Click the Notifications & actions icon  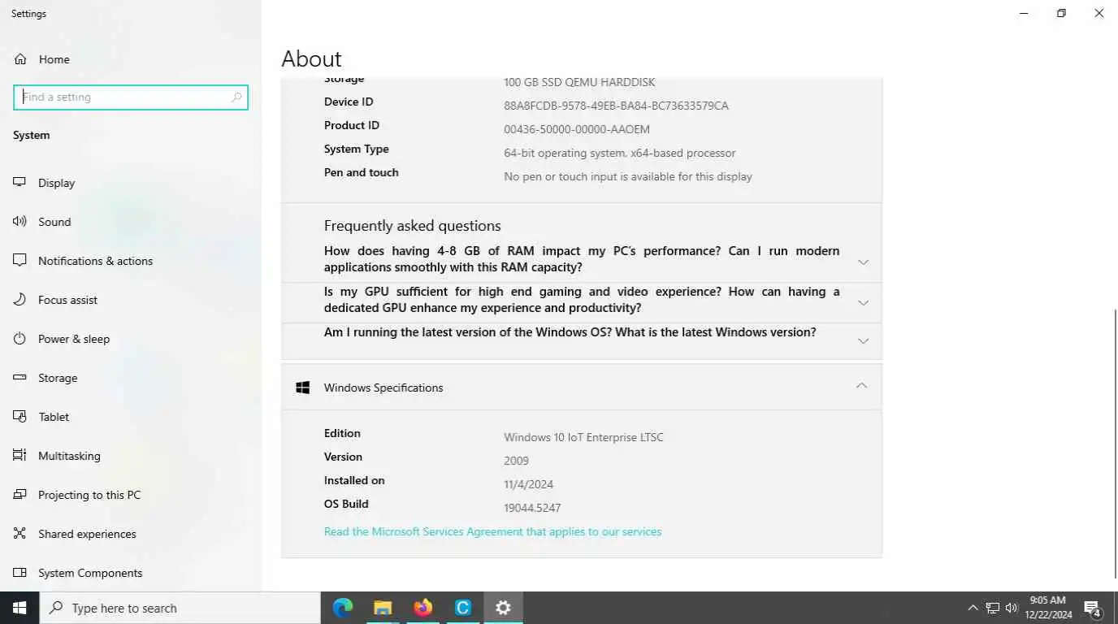pos(20,261)
